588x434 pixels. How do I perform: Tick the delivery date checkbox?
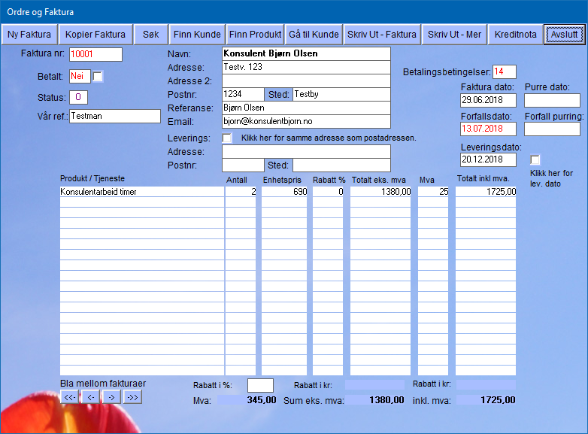pos(535,159)
